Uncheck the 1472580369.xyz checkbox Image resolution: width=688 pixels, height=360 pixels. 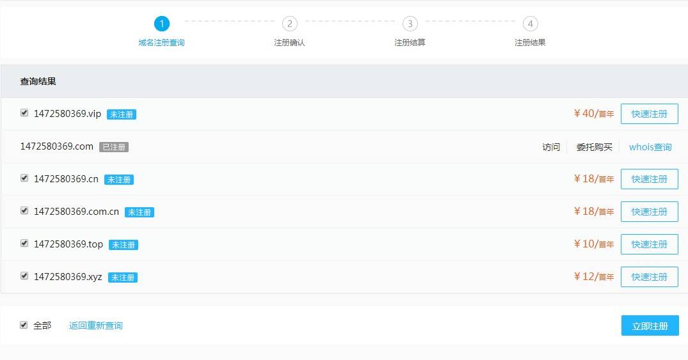coord(24,276)
